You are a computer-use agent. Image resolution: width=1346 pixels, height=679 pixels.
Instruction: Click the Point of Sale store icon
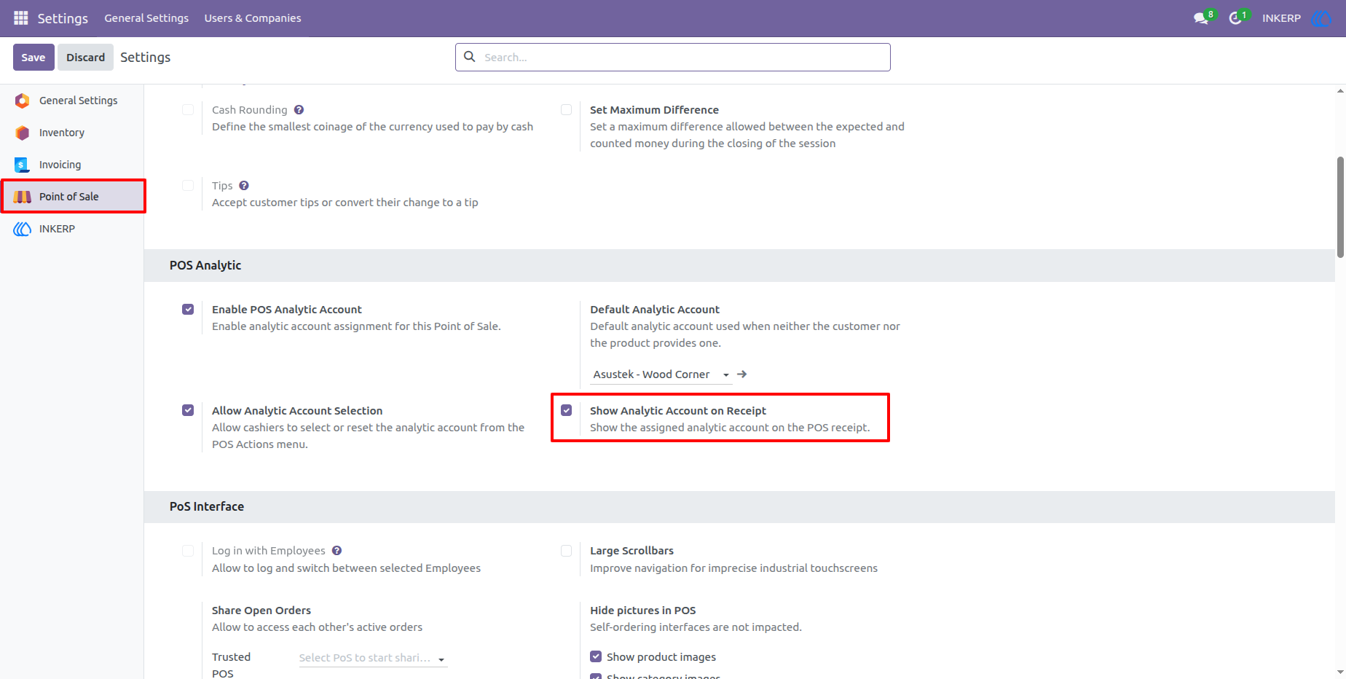(x=23, y=197)
